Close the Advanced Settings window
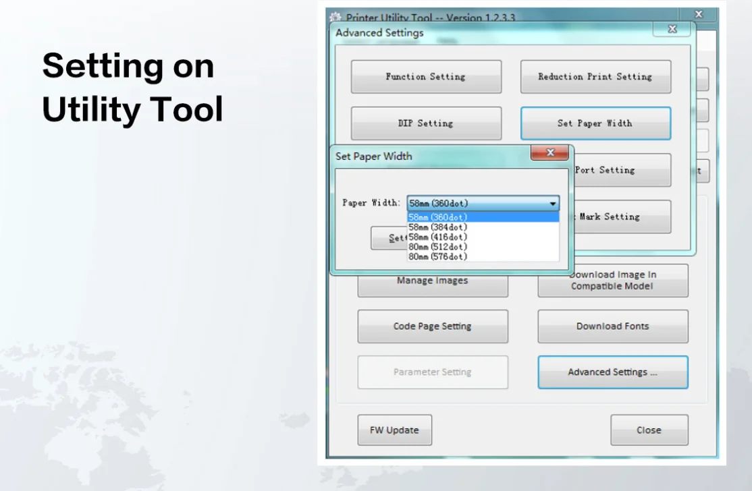 point(672,30)
